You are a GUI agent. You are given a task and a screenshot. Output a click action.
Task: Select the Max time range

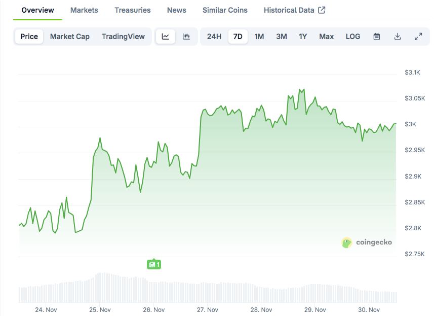[326, 37]
